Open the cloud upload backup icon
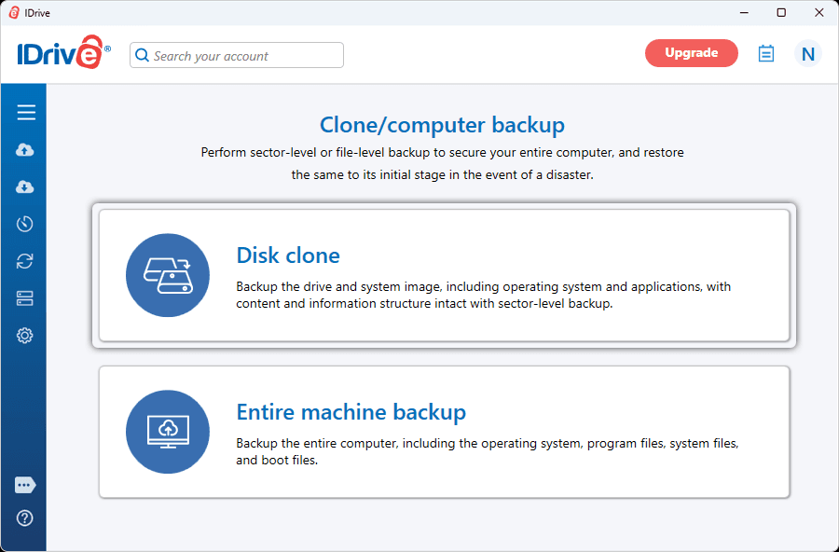 click(24, 150)
